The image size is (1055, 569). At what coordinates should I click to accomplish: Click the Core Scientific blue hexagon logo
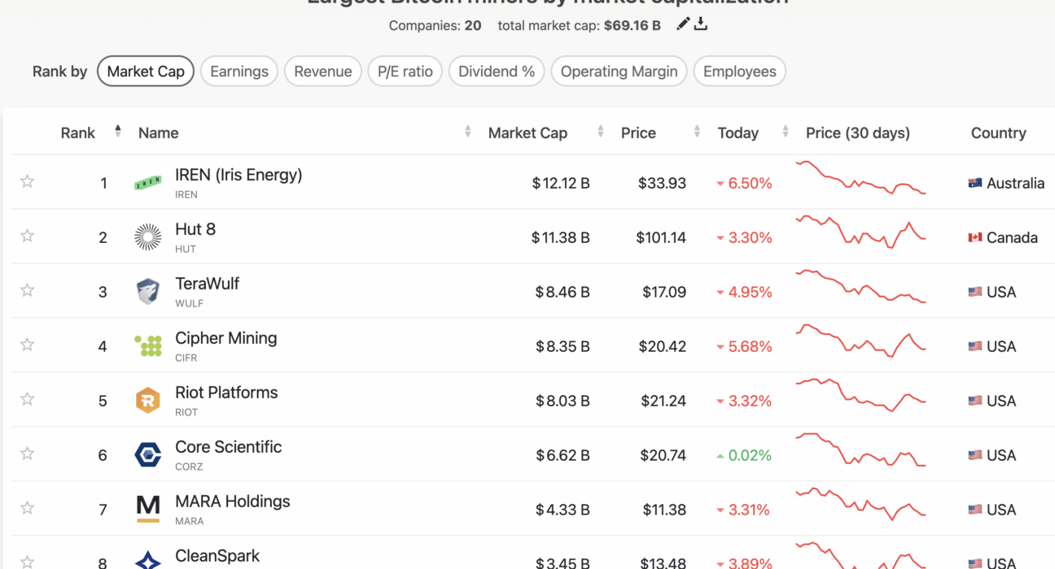tap(147, 455)
